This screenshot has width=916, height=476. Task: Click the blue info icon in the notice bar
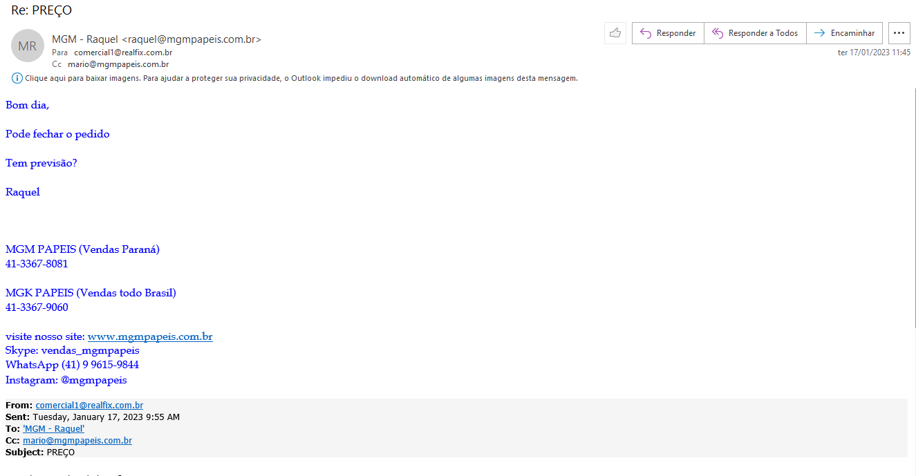pyautogui.click(x=17, y=78)
